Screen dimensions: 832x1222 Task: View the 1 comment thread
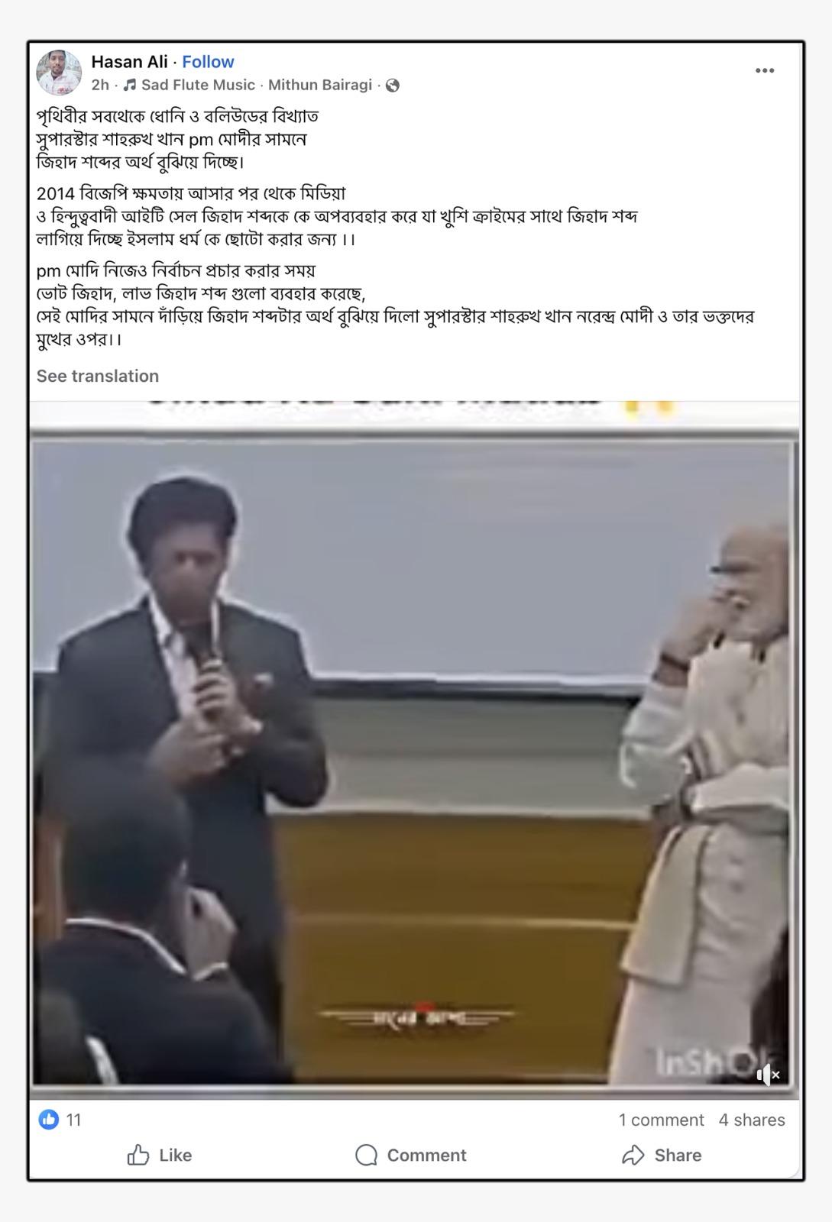point(661,1120)
